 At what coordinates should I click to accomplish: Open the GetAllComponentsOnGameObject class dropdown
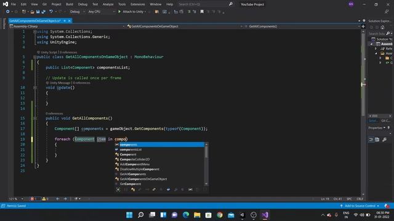tap(185, 26)
